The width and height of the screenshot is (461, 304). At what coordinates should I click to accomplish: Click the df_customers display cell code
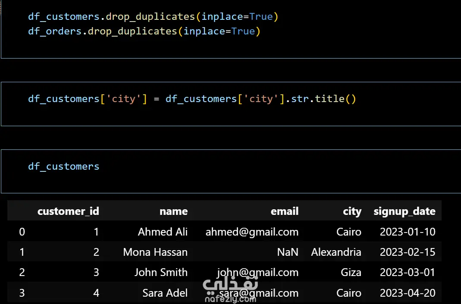tap(63, 166)
